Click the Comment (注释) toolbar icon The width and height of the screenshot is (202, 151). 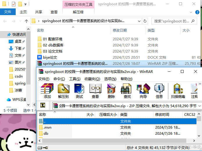(x=194, y=91)
